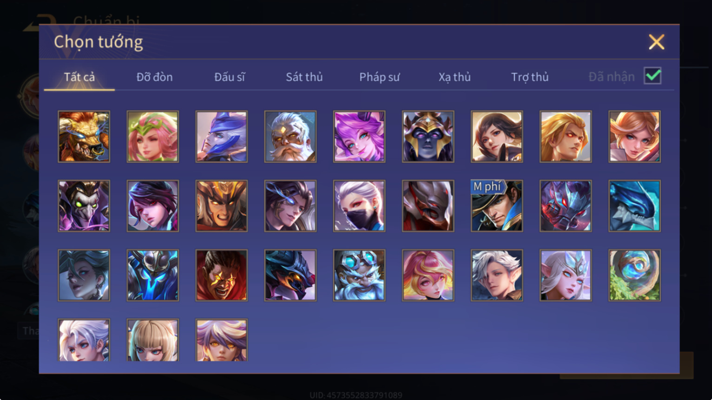Select the purple-haired girl hero portrait
The height and width of the screenshot is (400, 712).
(359, 137)
